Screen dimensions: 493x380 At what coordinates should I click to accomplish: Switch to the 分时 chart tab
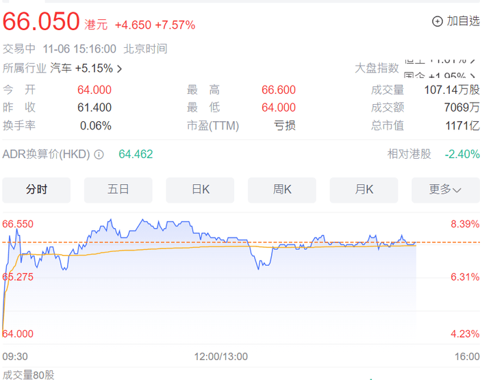click(x=36, y=190)
